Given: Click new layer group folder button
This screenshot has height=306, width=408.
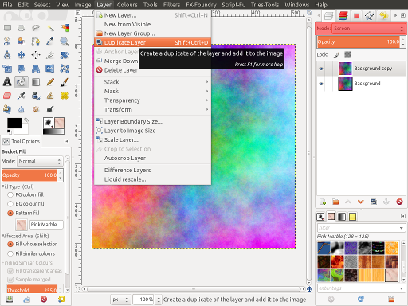Looking at the screenshot, I should tap(335, 202).
